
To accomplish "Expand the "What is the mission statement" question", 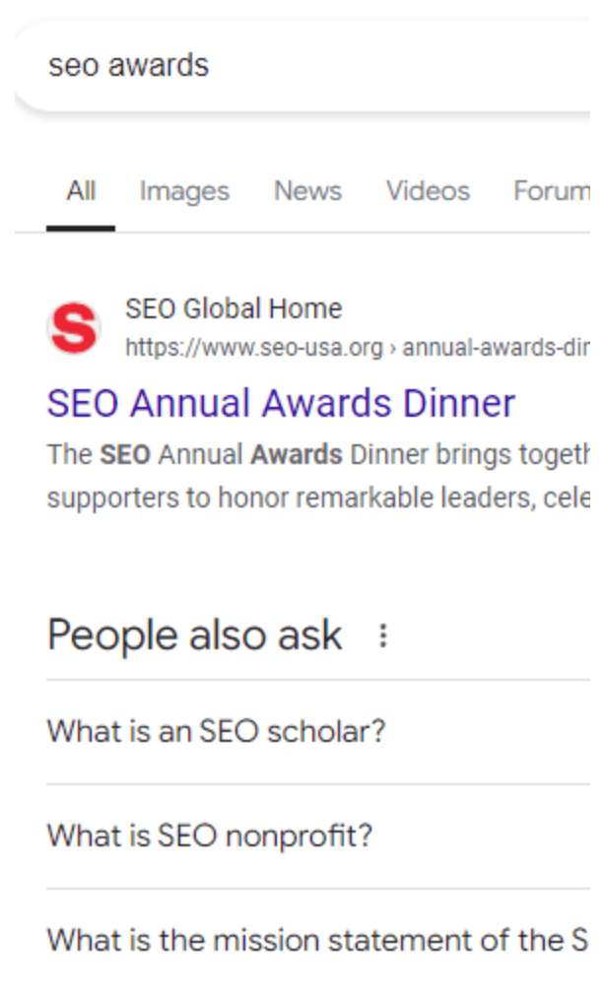I will (317, 940).
